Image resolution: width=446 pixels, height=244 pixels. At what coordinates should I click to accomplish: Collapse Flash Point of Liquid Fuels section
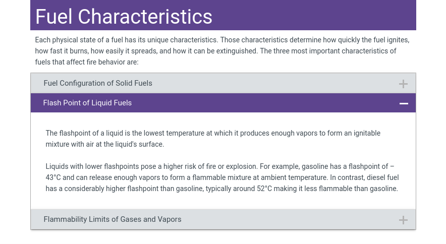click(222, 103)
